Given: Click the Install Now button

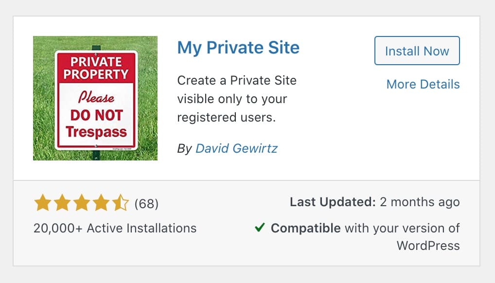Looking at the screenshot, I should point(417,51).
